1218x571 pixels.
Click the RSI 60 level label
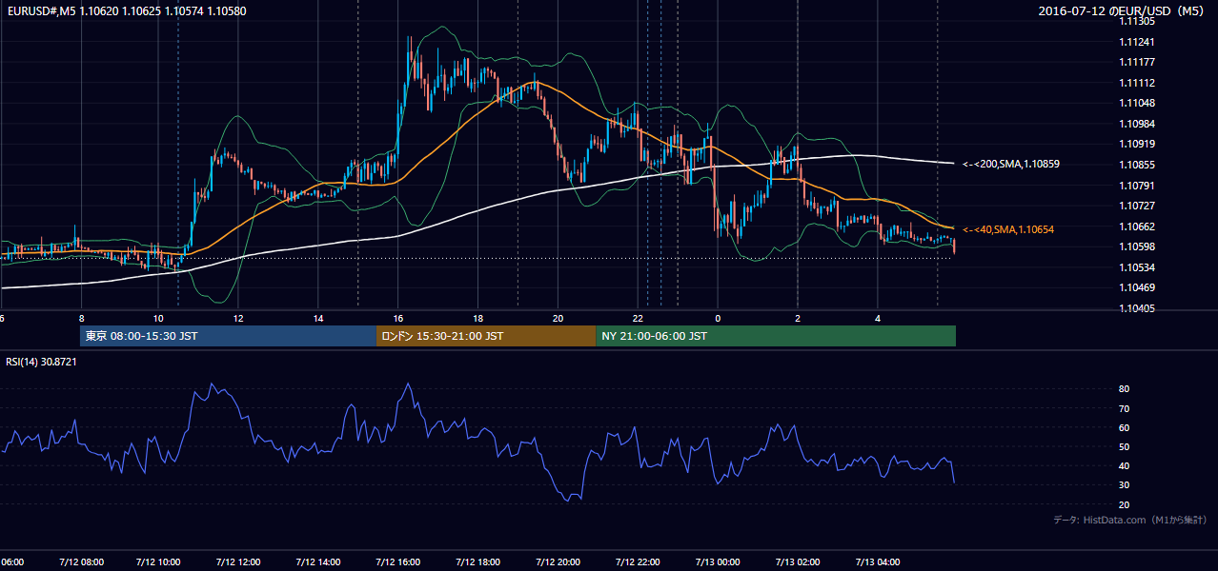1125,427
